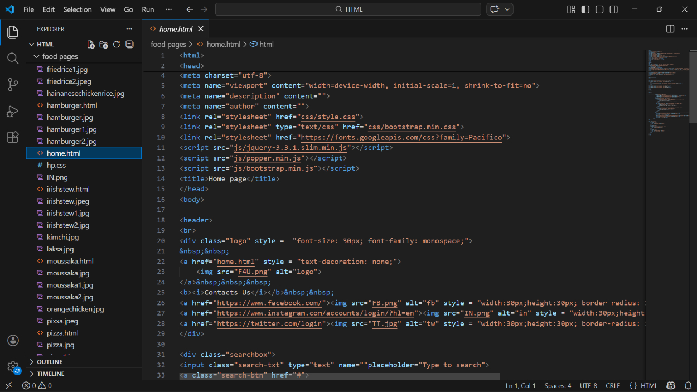Expand the TIMELINE section
697x392 pixels.
[50, 374]
